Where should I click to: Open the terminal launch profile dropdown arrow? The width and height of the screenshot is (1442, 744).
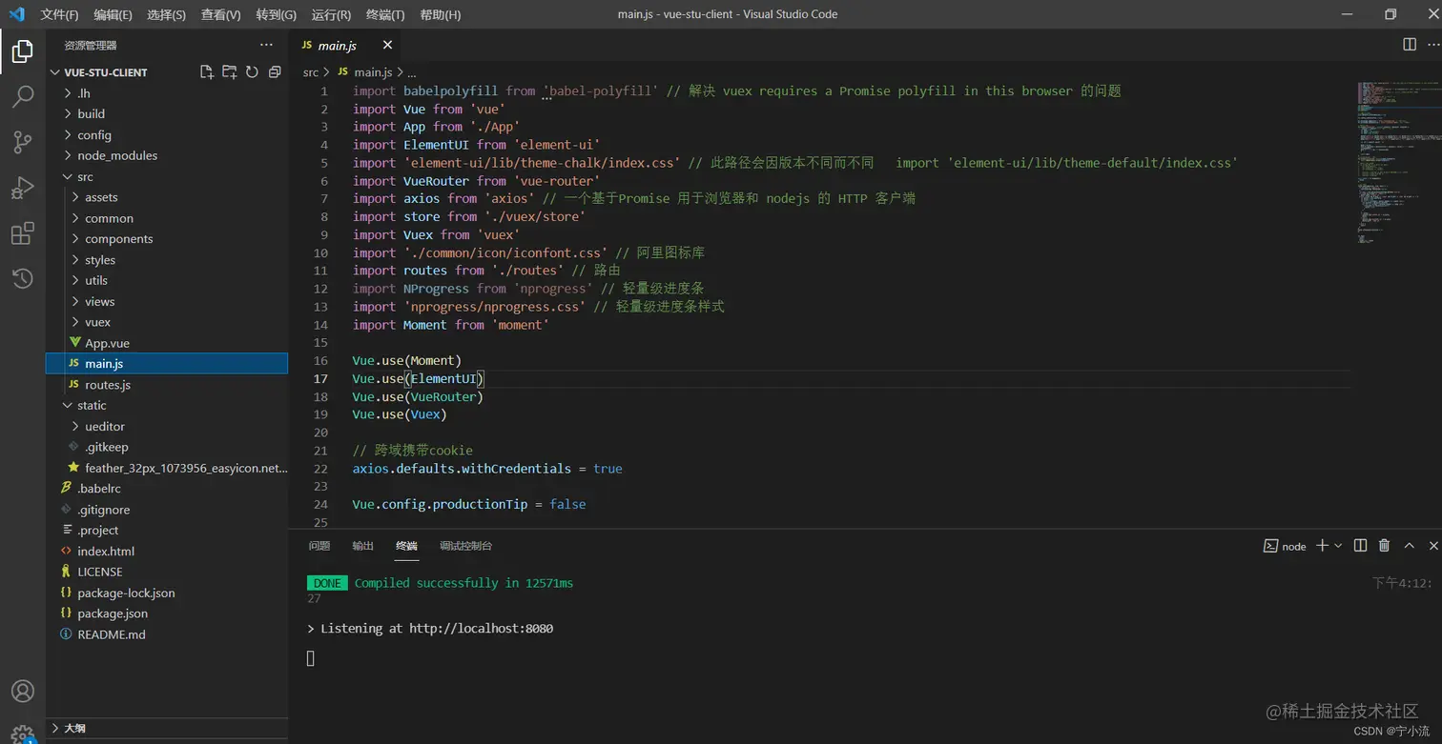coord(1338,546)
